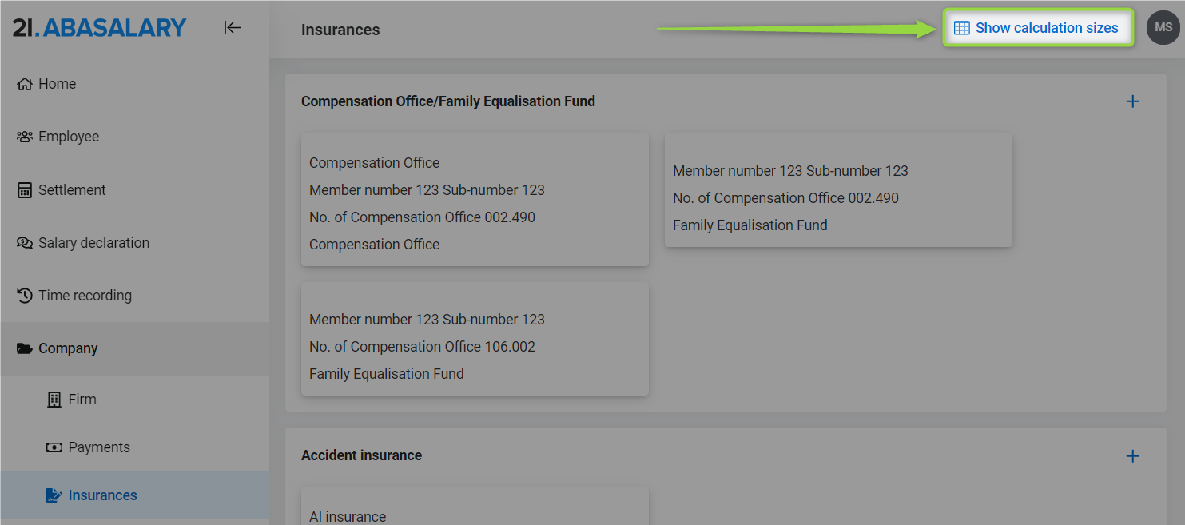Screen dimensions: 1185x525
Task: Click the Time recording clock icon
Action: pos(25,296)
